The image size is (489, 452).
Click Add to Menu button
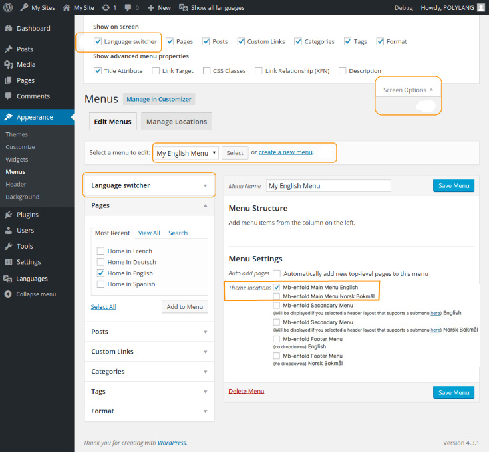(185, 307)
